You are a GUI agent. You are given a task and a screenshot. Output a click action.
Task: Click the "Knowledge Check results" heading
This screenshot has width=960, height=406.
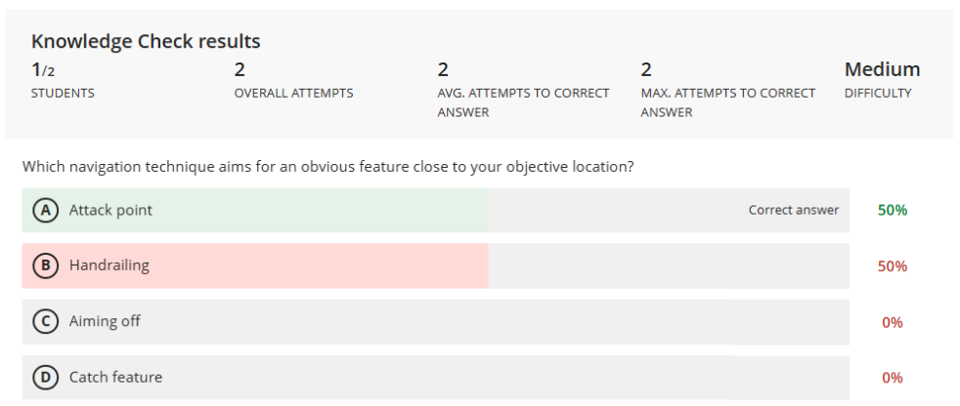[146, 41]
